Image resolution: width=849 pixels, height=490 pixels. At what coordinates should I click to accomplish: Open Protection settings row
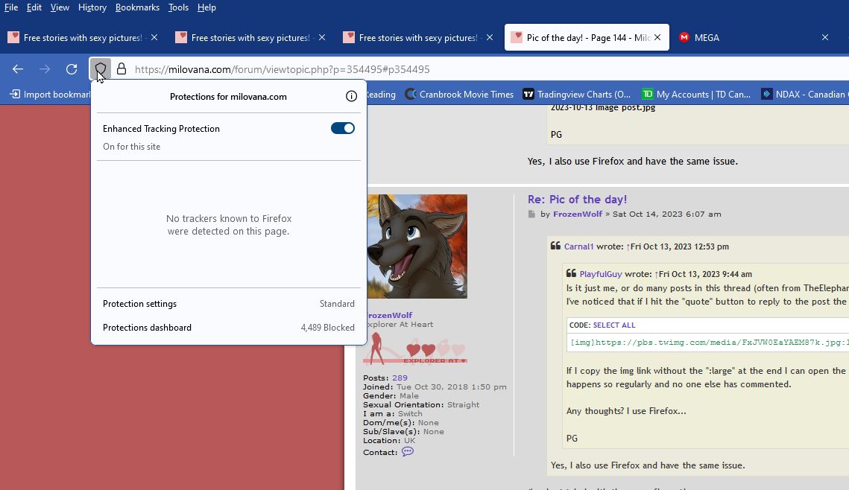pos(229,304)
